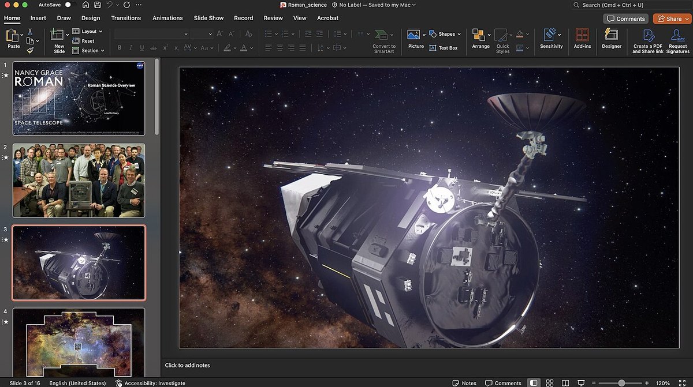Save the presentation using the floppy disk icon
This screenshot has width=693, height=387.
click(x=98, y=5)
